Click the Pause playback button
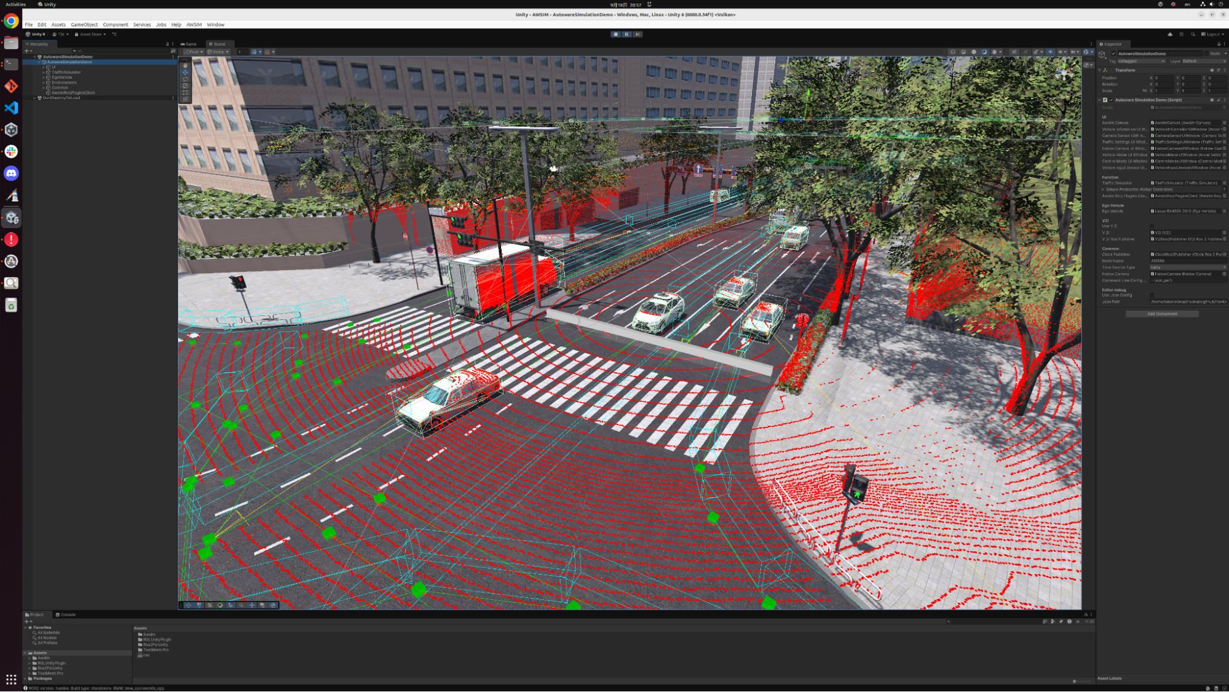 (x=626, y=34)
